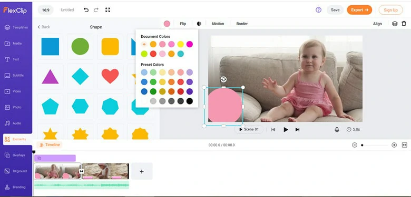The height and width of the screenshot is (197, 411).
Task: Open the Overlays sidebar tab
Action: [16, 155]
